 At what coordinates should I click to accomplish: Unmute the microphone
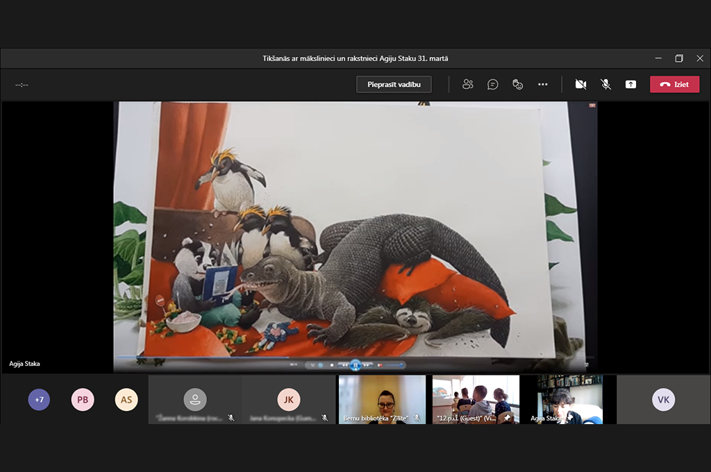[x=605, y=84]
